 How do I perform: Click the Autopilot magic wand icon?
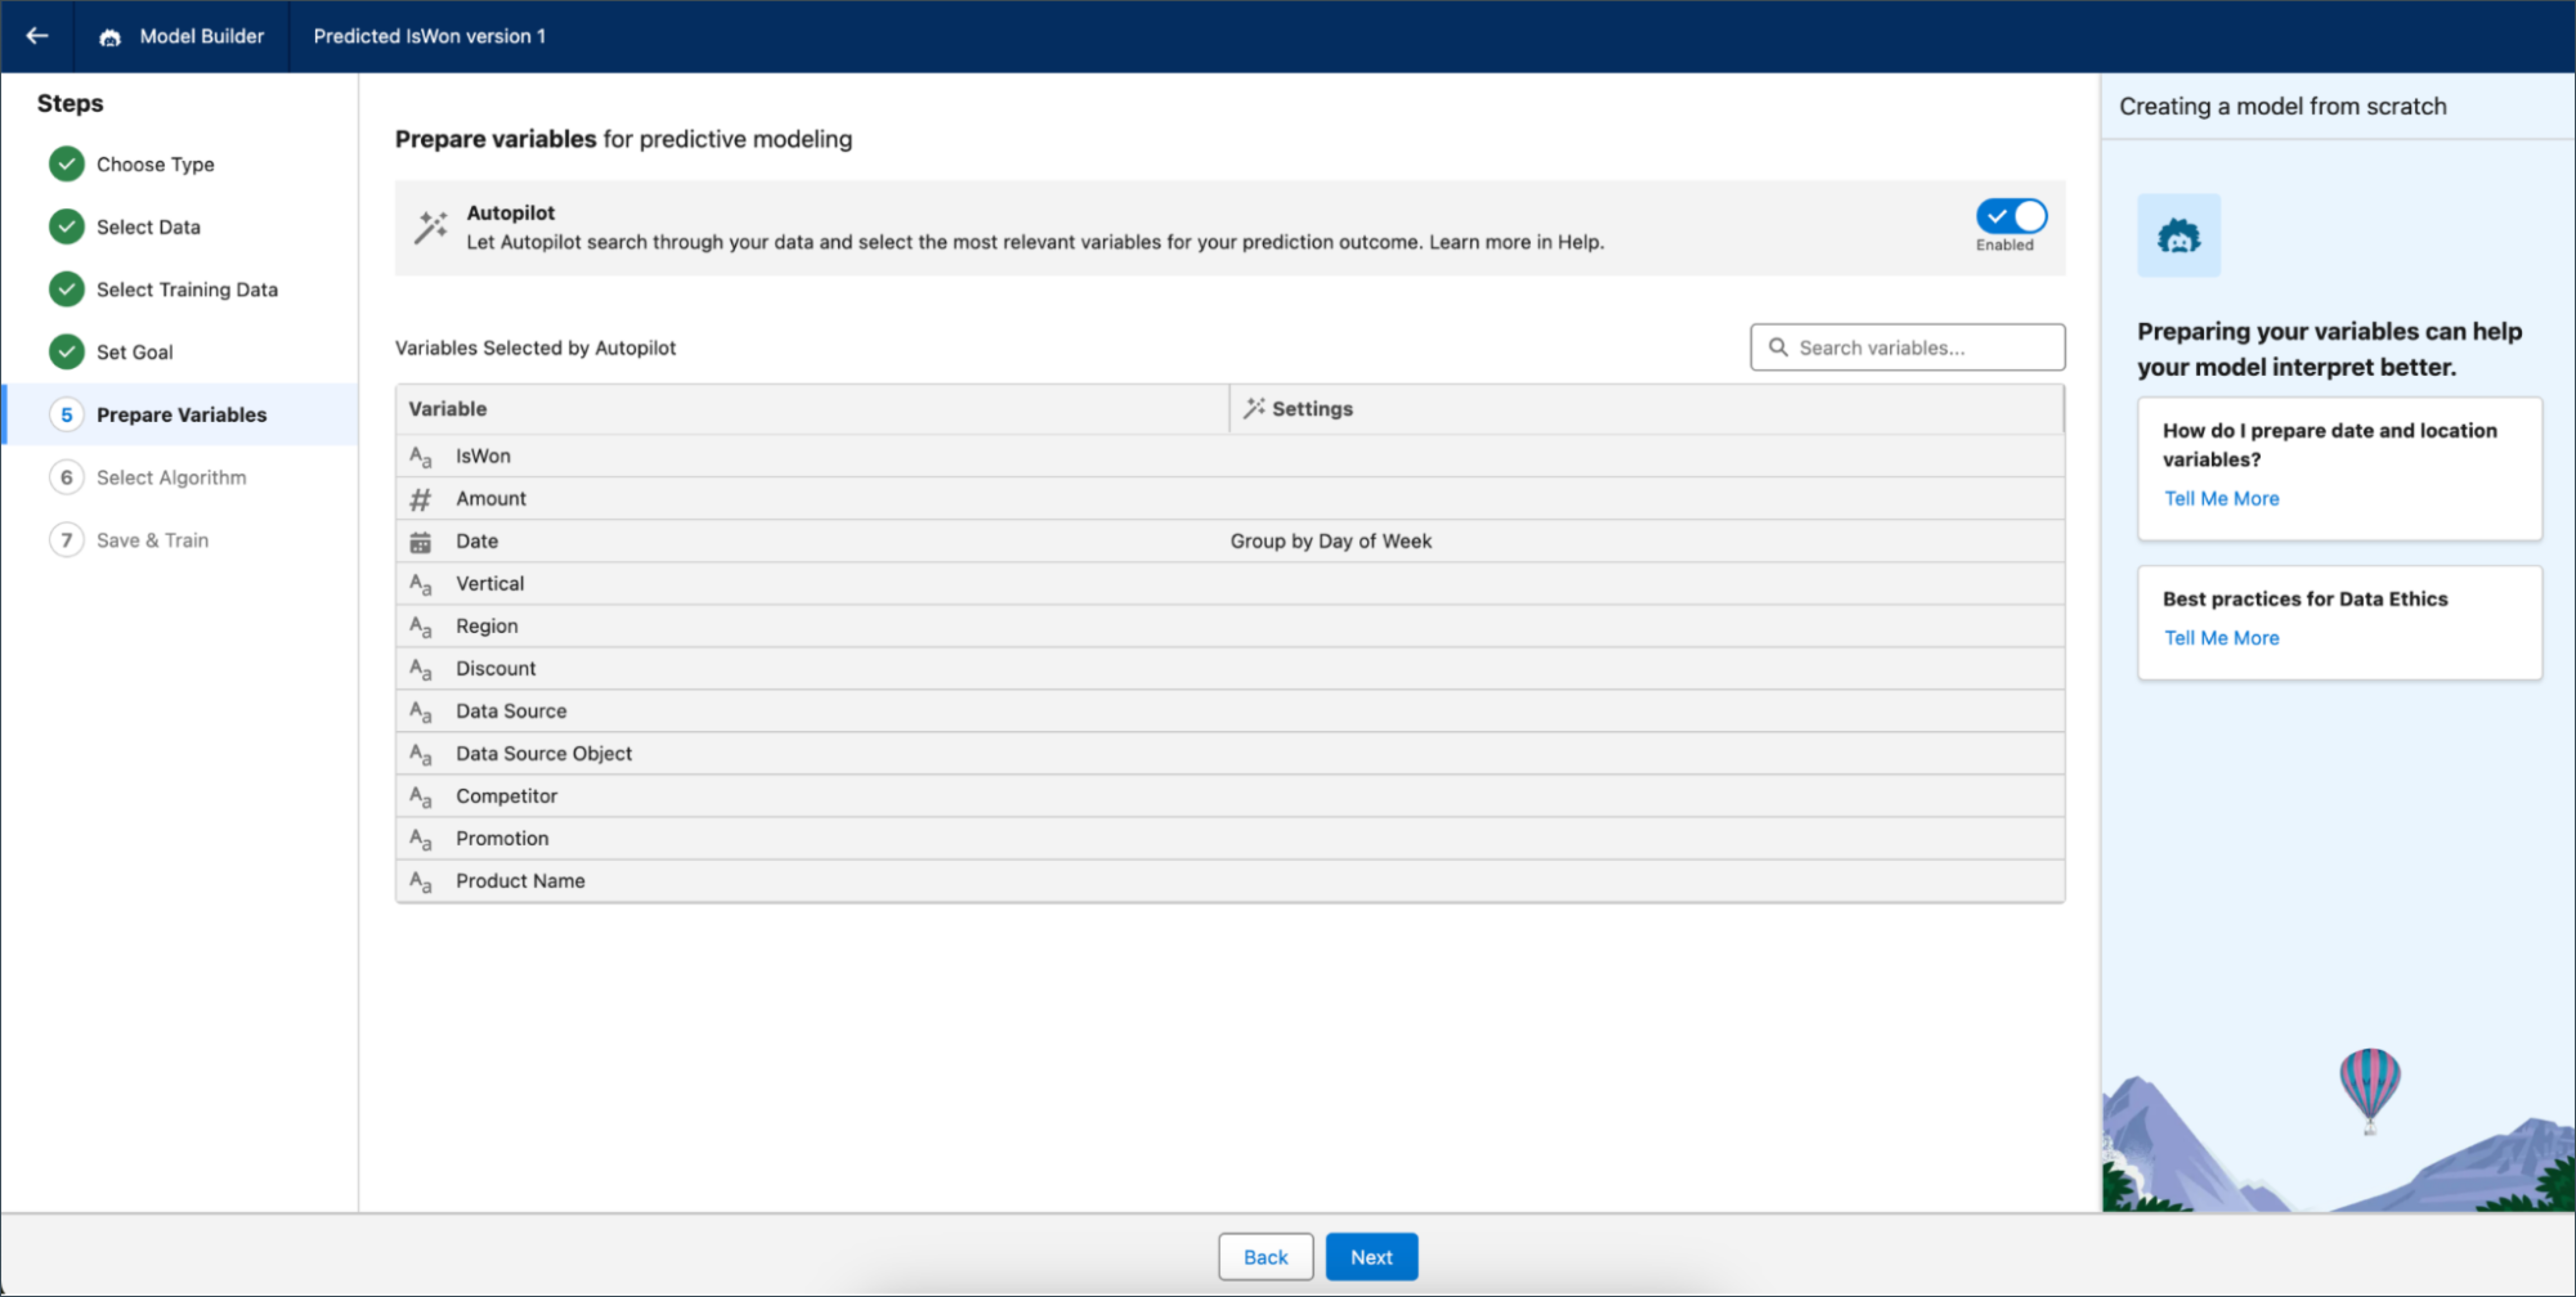(x=431, y=227)
